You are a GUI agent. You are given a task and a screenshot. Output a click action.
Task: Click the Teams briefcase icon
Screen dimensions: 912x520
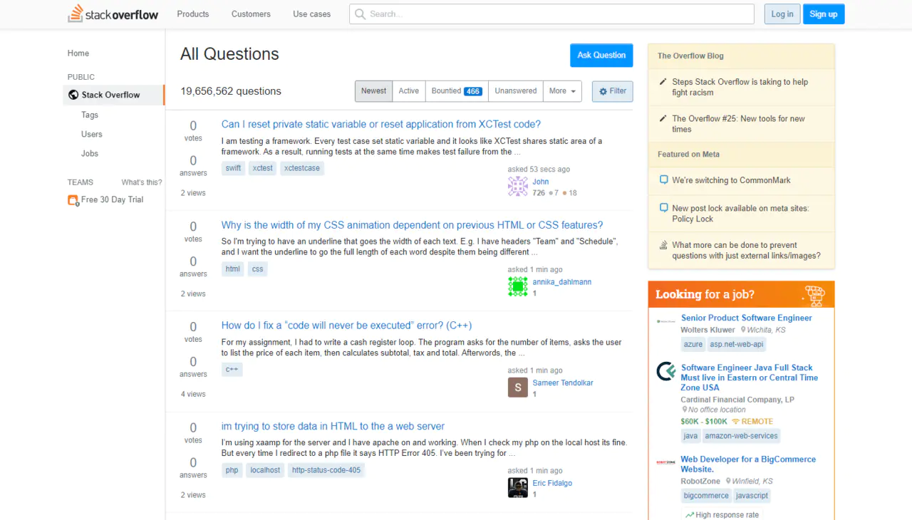(x=73, y=200)
